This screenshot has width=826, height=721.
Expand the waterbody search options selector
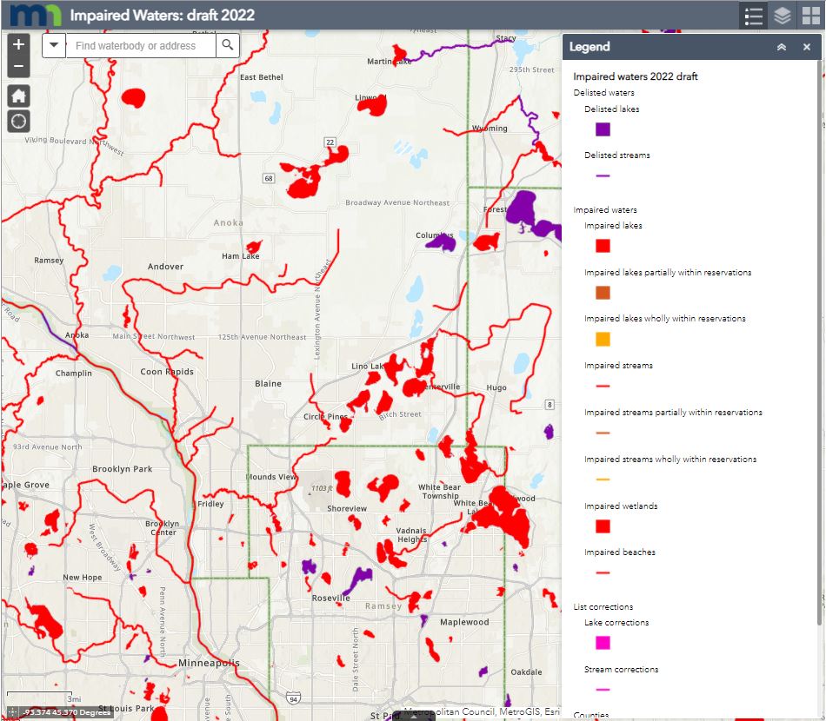pos(54,45)
